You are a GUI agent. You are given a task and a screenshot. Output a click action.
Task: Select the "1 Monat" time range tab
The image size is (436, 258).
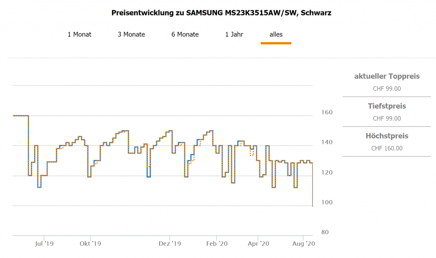[79, 34]
